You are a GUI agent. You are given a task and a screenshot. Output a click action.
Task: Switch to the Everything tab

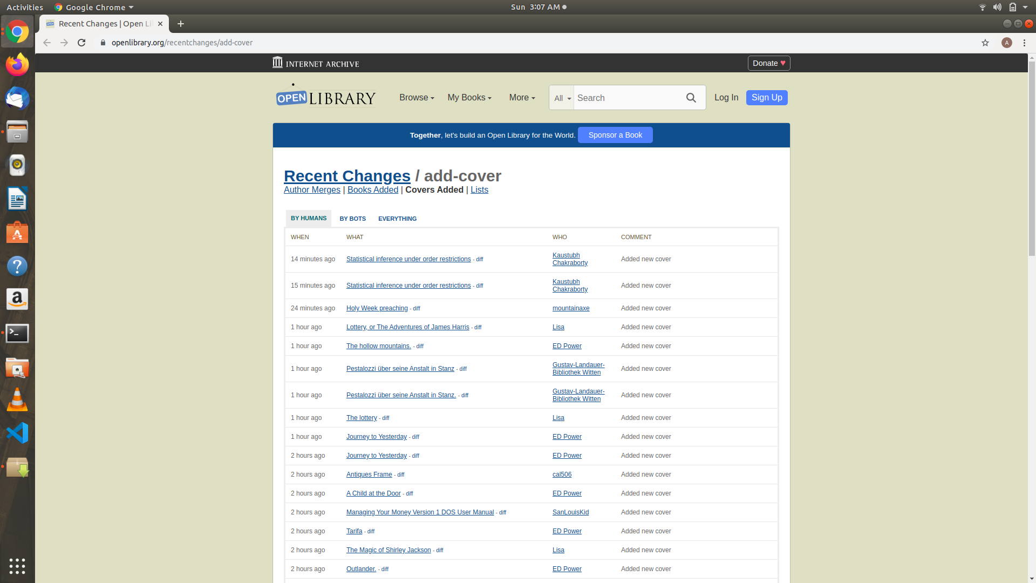pos(397,219)
